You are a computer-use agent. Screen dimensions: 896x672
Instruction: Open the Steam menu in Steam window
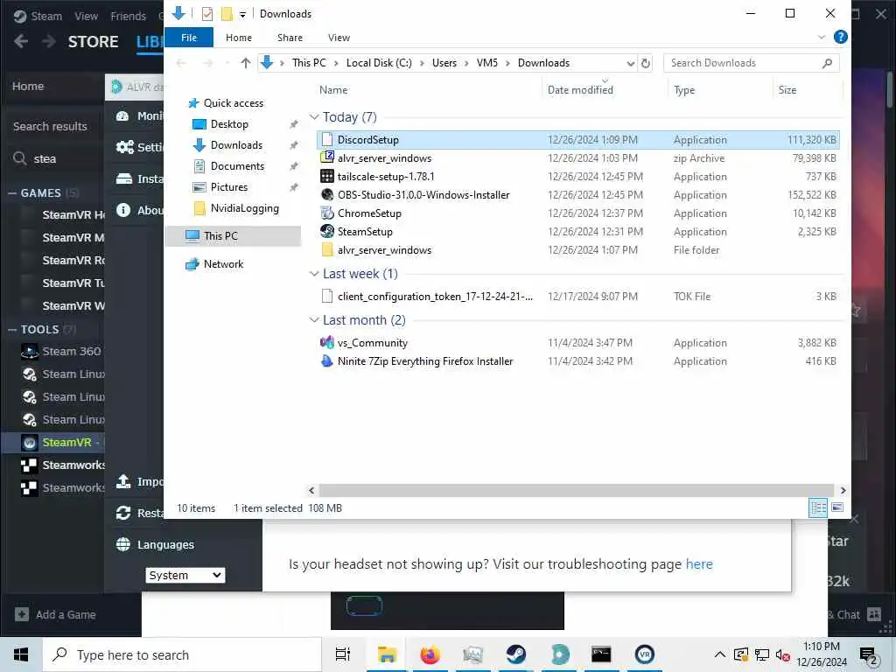(46, 16)
